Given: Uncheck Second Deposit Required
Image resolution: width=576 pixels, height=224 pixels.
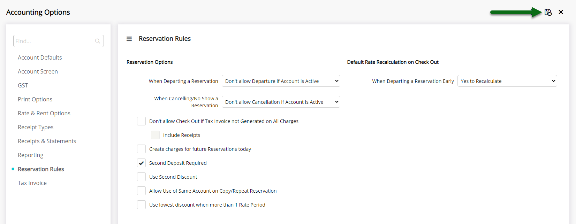Looking at the screenshot, I should pos(141,163).
